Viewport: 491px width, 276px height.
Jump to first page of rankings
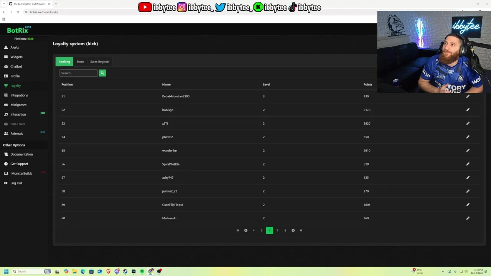point(238,230)
